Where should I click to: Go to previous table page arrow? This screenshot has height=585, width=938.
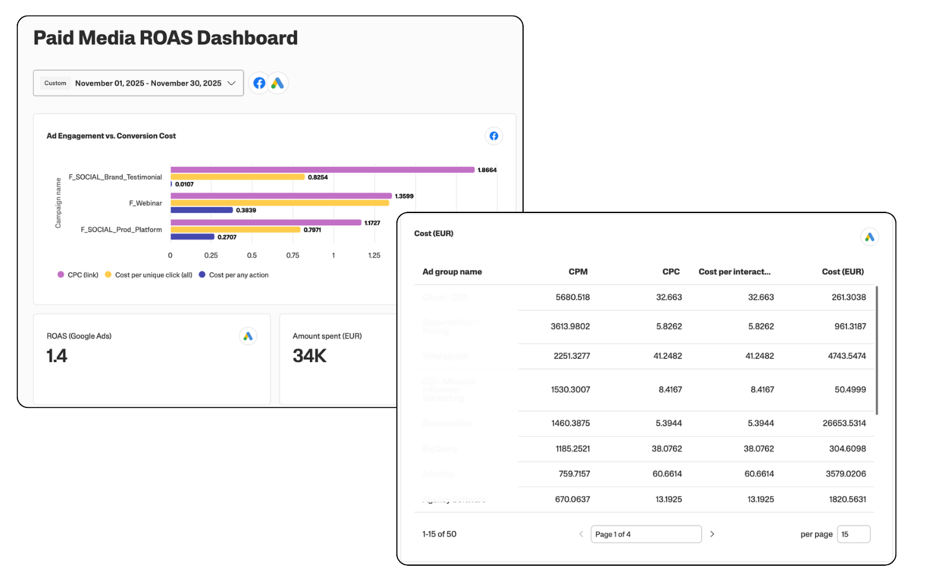(x=581, y=534)
